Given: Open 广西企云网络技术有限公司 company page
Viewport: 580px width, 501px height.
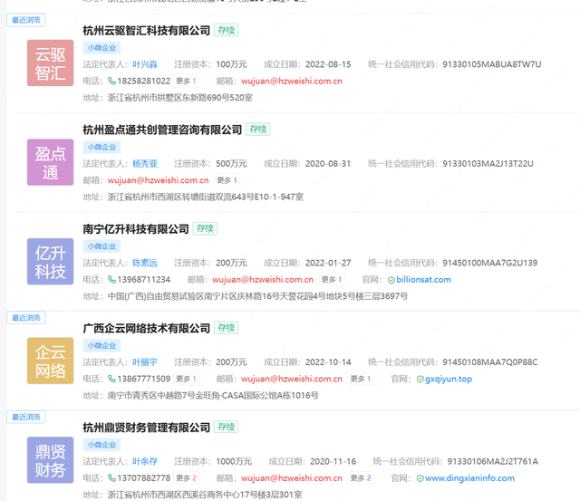Looking at the screenshot, I should point(147,328).
